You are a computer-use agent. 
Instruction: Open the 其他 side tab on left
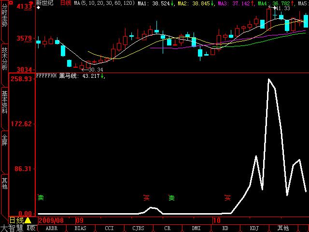[4, 184]
